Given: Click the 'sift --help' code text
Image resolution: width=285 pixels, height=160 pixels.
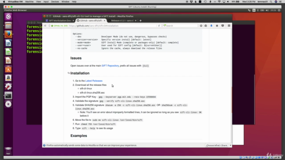Looking at the screenshot, I should [88, 128].
